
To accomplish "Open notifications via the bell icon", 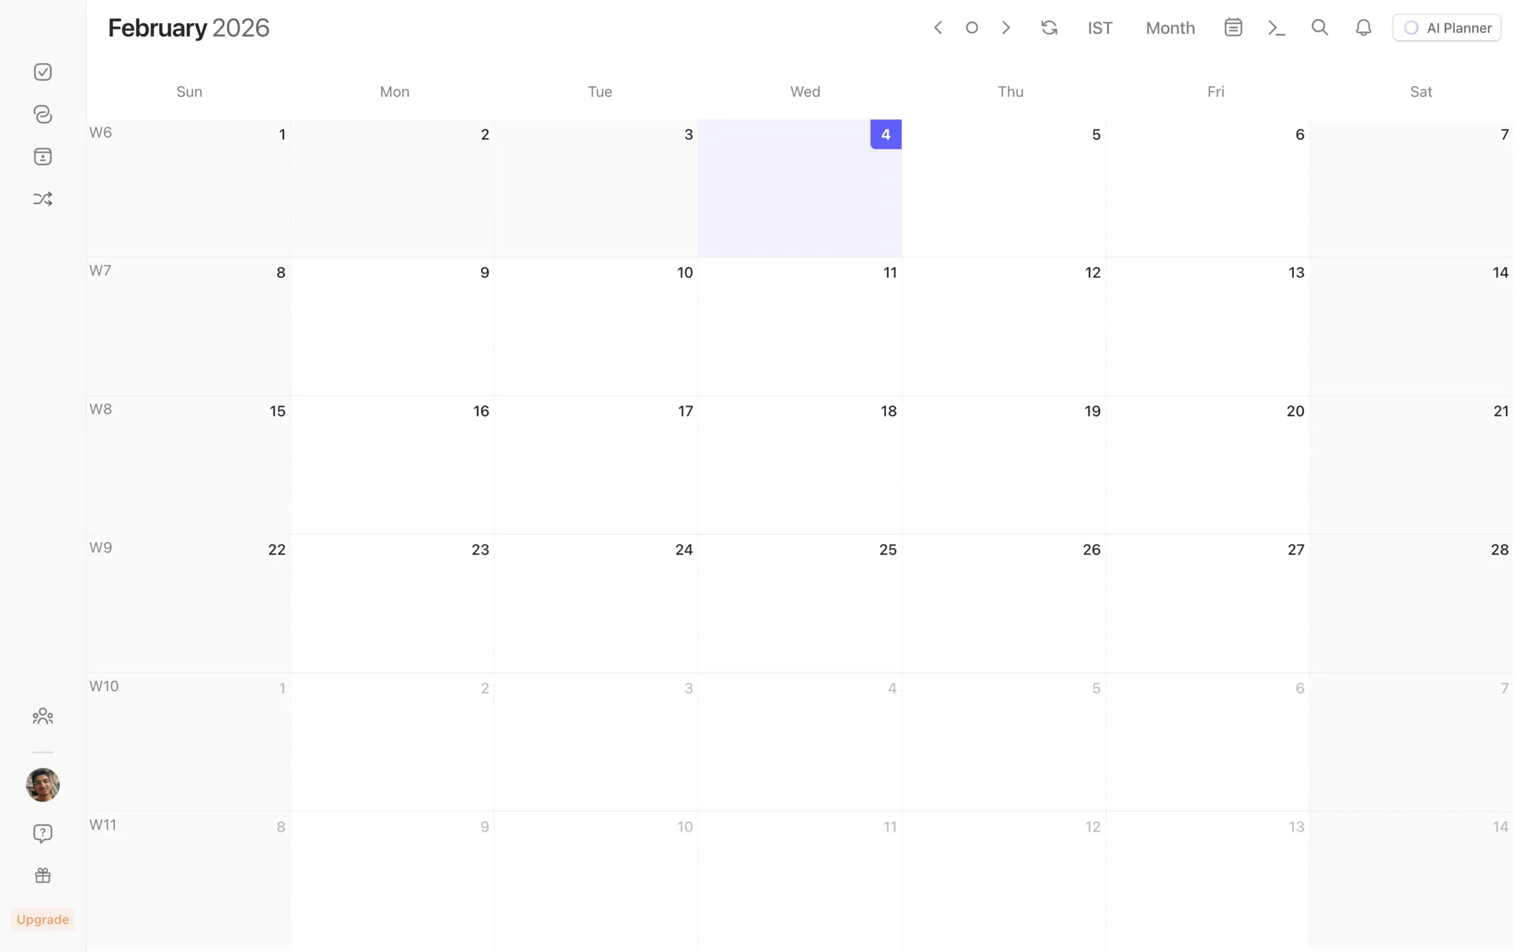I will pos(1362,27).
